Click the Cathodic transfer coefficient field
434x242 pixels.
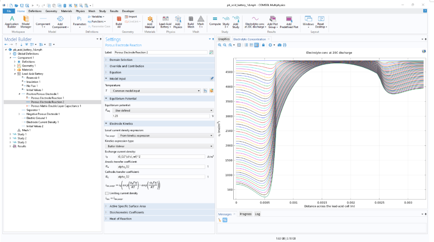pyautogui.click(x=161, y=177)
